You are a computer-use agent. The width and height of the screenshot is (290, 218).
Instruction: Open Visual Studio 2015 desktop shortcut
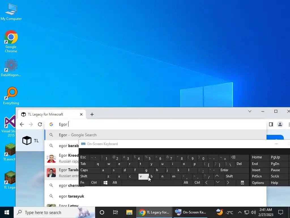point(8,126)
